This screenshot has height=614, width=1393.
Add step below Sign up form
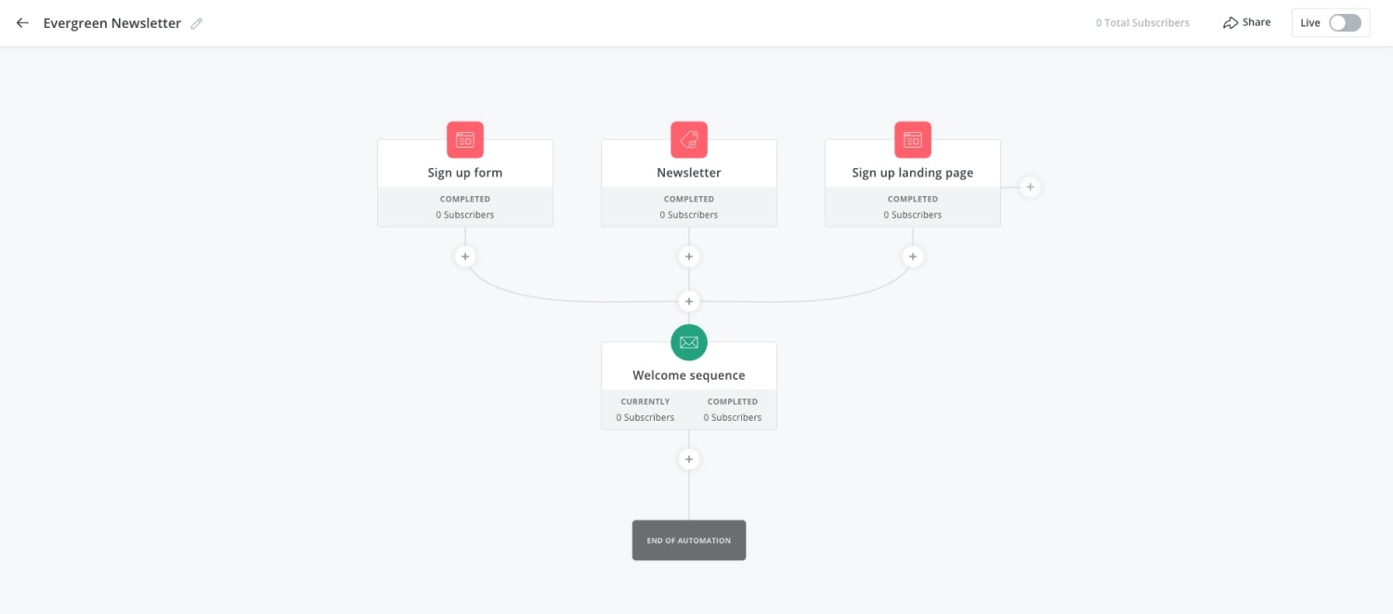[465, 256]
